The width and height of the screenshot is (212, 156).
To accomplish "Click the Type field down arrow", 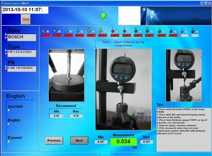I will [6, 54].
